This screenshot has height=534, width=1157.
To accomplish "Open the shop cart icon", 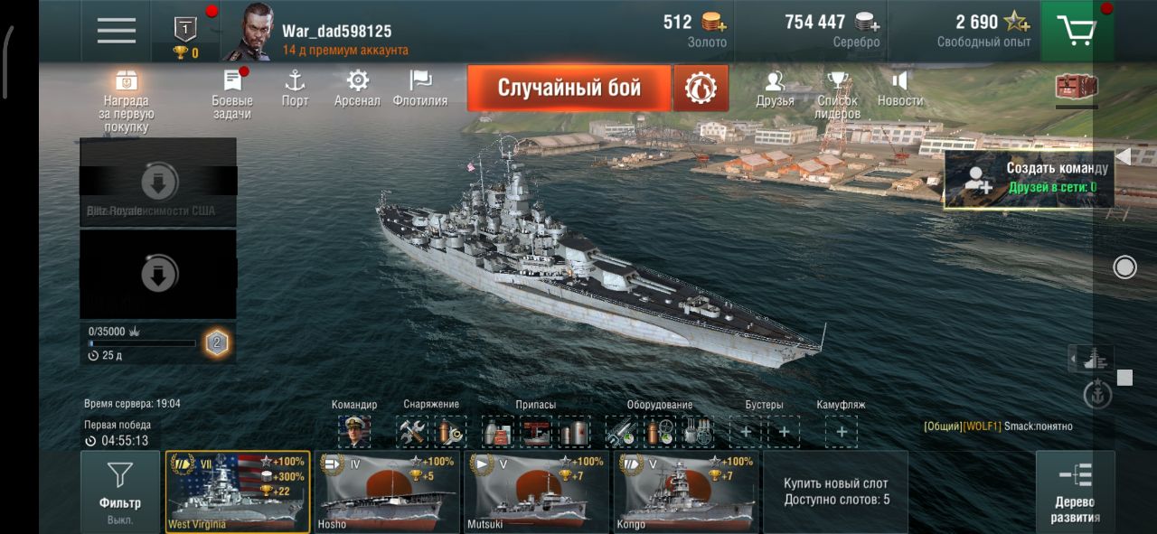I will coord(1077,31).
